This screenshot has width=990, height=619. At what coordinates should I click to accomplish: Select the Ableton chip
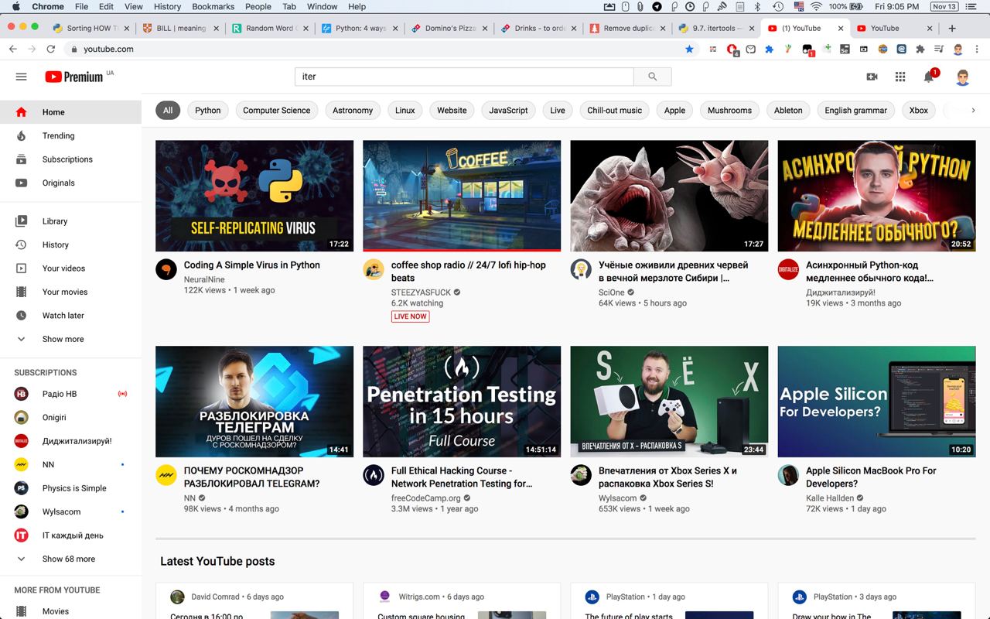click(x=788, y=111)
